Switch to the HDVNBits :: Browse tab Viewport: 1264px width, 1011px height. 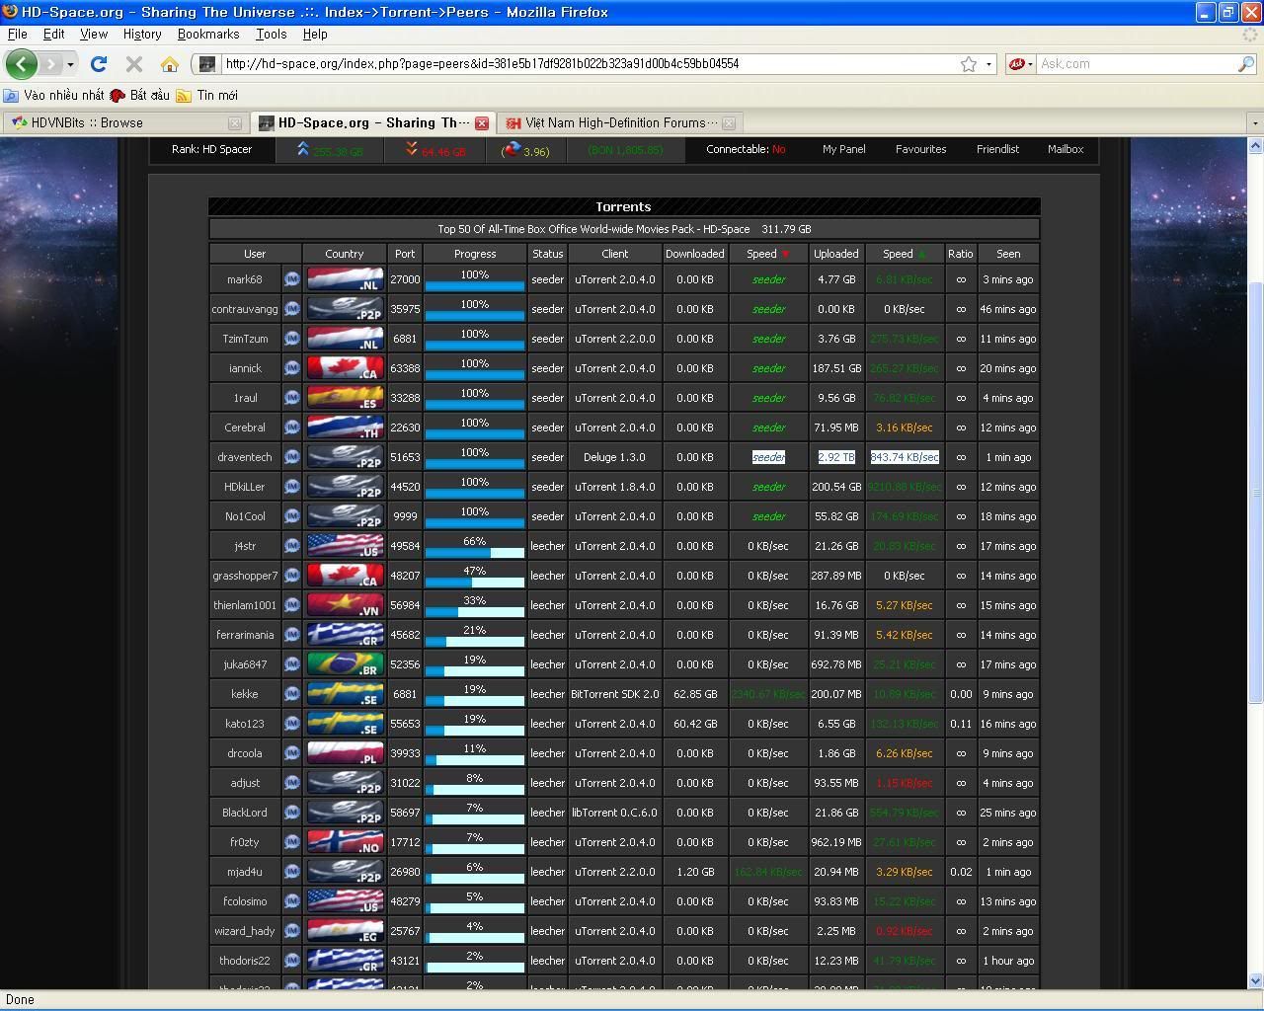click(124, 123)
